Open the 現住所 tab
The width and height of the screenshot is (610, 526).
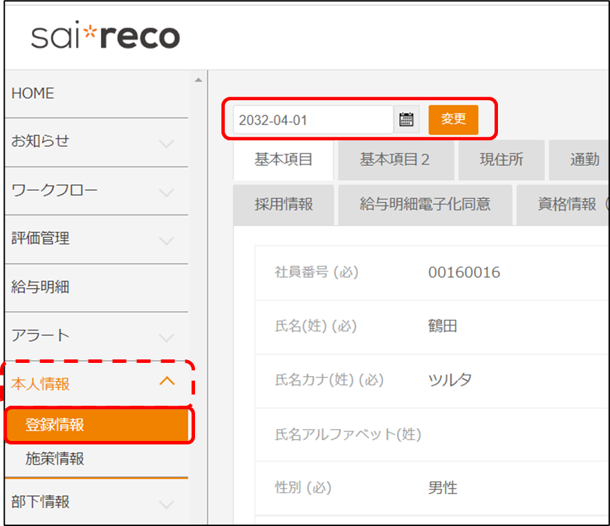click(x=501, y=160)
